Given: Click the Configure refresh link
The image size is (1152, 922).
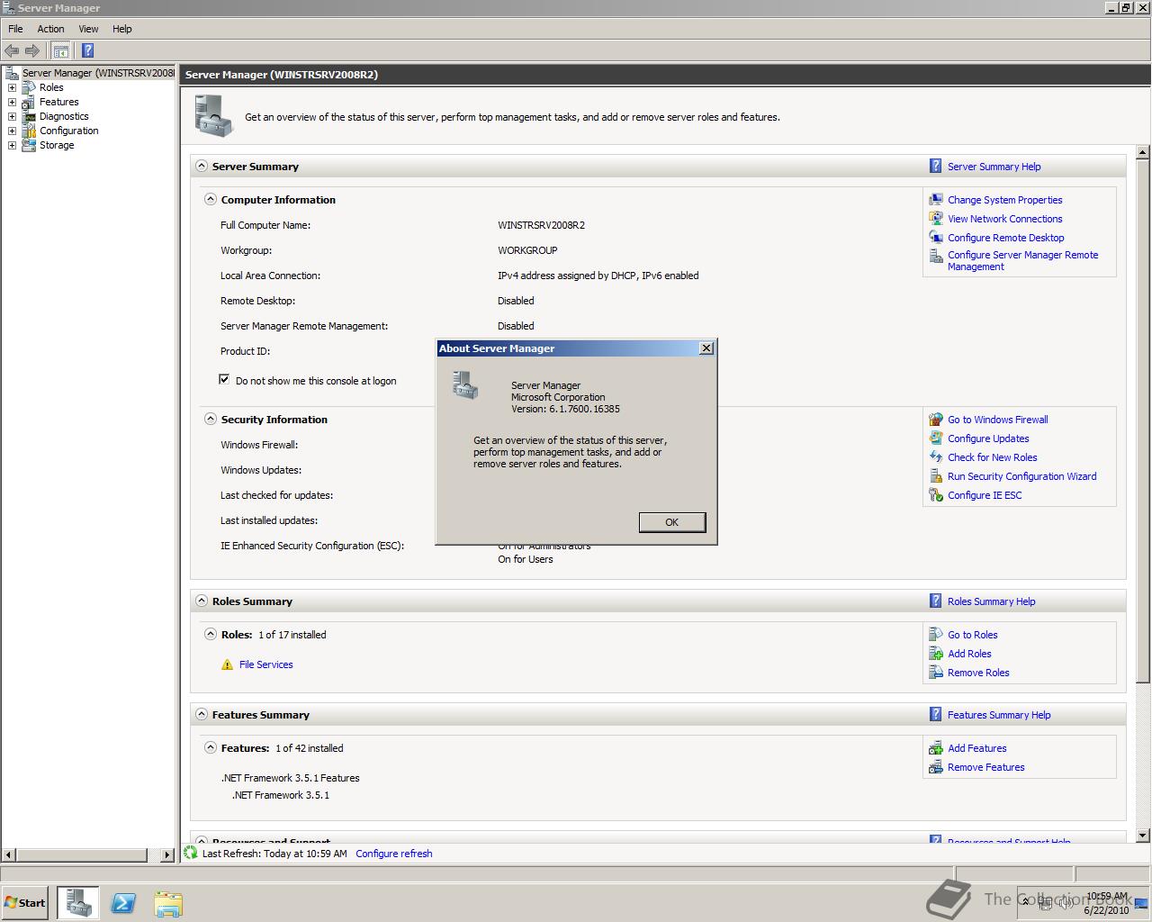Looking at the screenshot, I should tap(393, 854).
